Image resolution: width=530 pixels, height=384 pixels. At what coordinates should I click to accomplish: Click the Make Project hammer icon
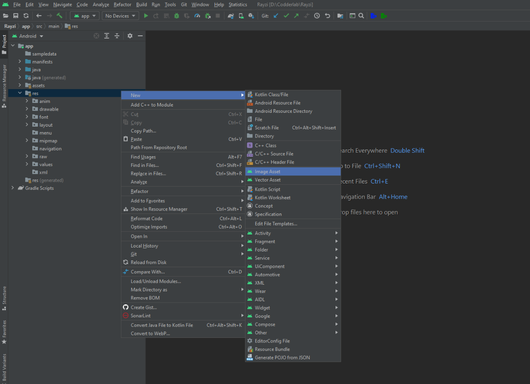[59, 16]
